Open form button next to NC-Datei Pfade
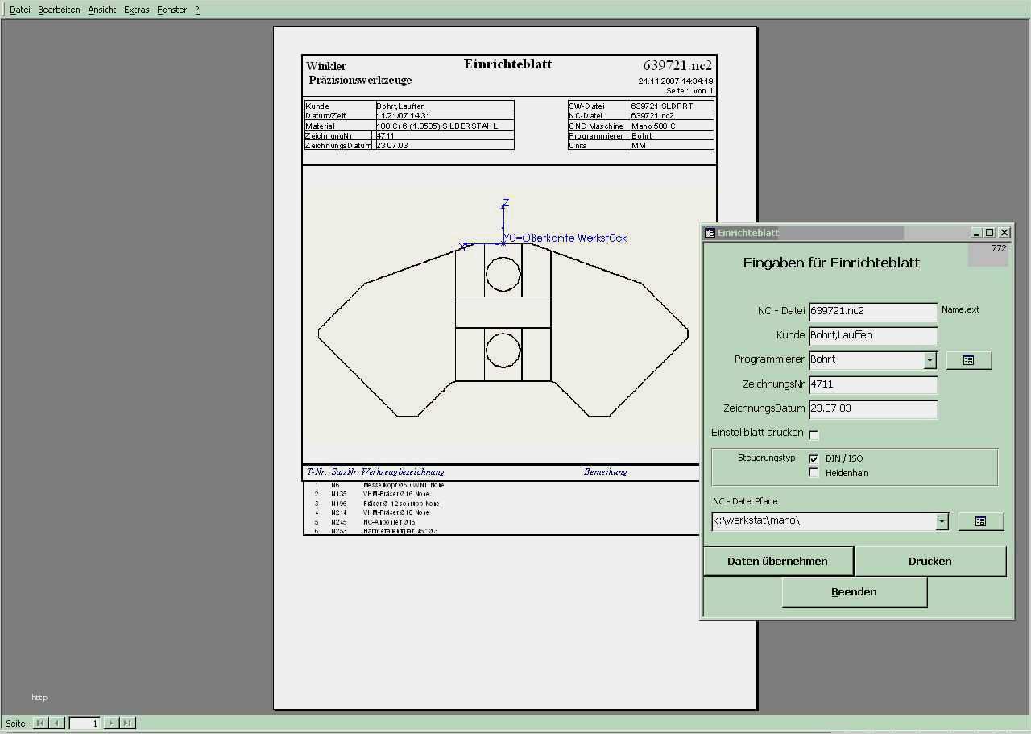This screenshot has height=734, width=1031. [x=980, y=521]
